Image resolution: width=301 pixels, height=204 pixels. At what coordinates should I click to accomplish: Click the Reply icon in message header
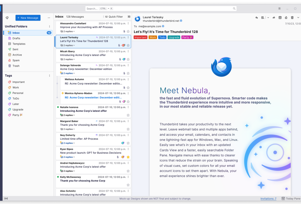(x=256, y=18)
